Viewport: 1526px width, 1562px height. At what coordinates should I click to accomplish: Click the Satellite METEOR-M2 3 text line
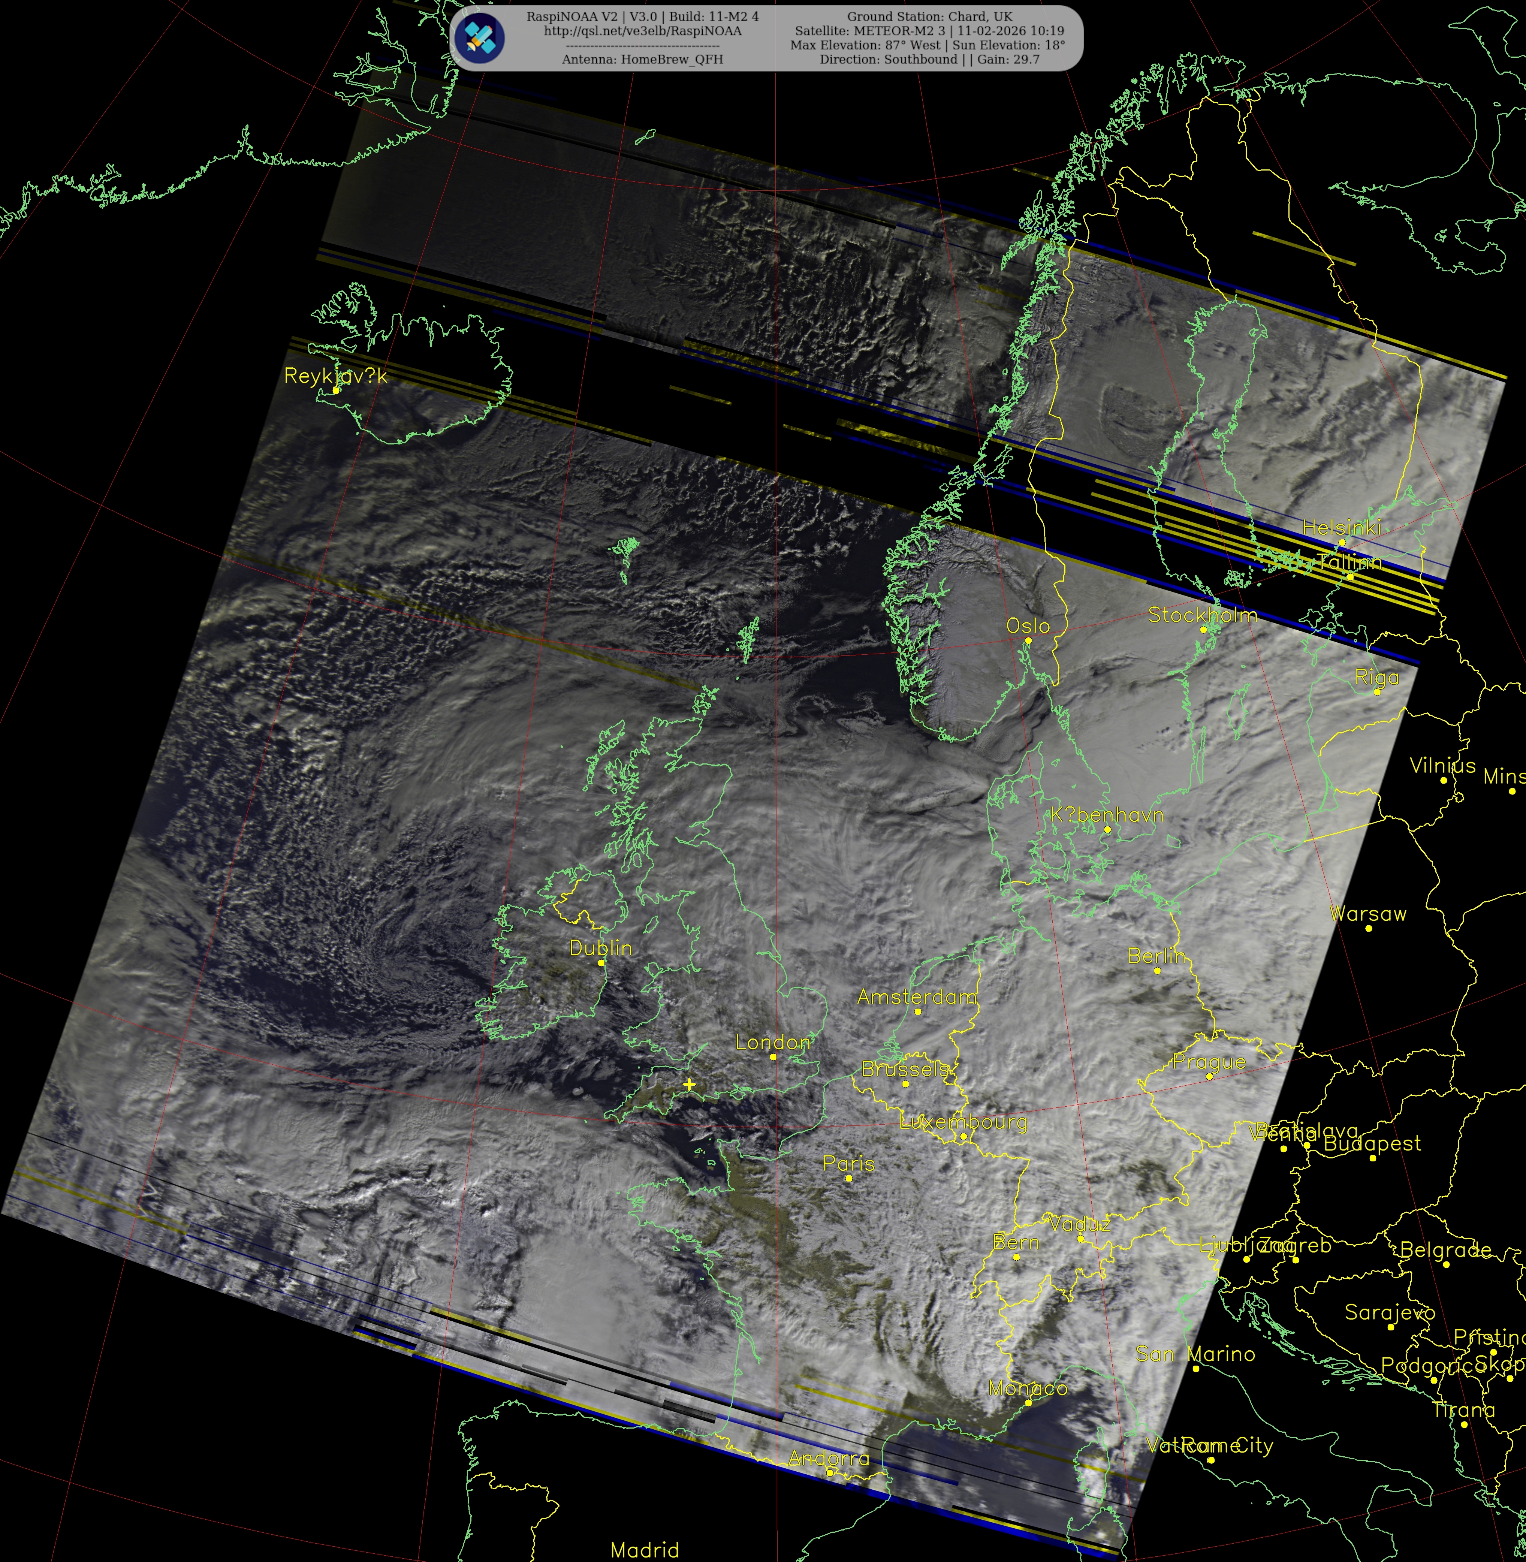coord(929,31)
